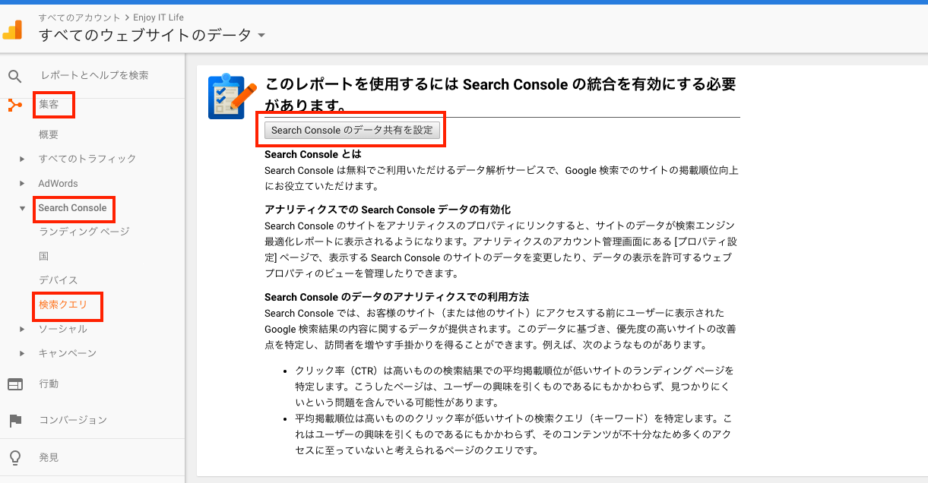Viewport: 928px width, 483px height.
Task: Click the clipboard checklist report icon
Action: [226, 96]
